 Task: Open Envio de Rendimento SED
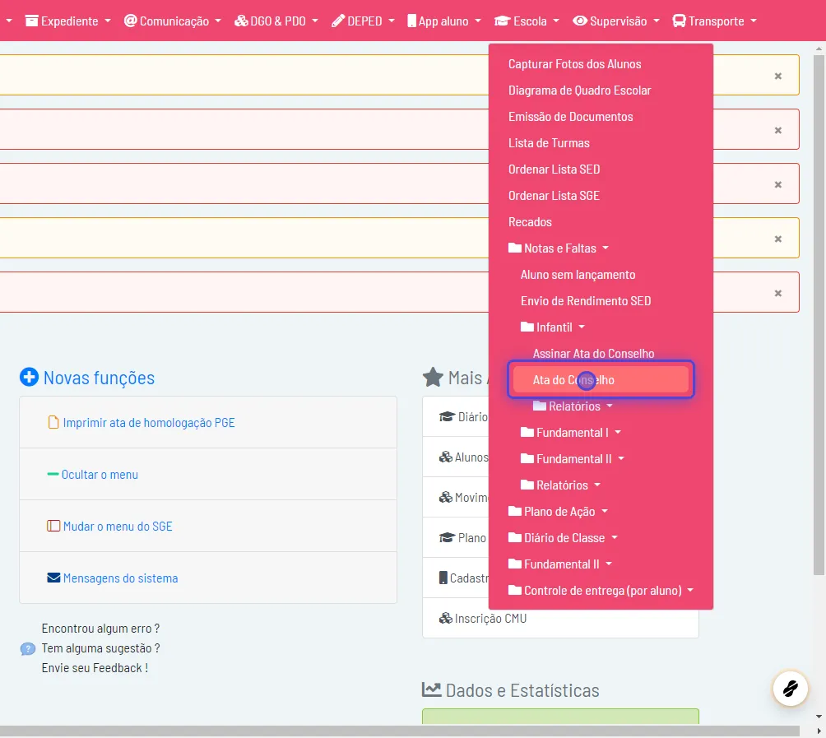click(x=586, y=301)
